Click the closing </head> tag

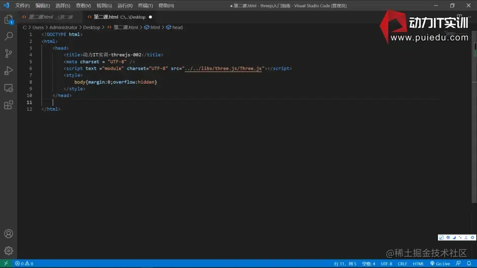tap(62, 96)
